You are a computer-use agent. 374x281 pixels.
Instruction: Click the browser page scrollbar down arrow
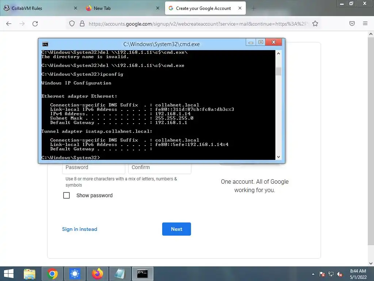(371, 263)
